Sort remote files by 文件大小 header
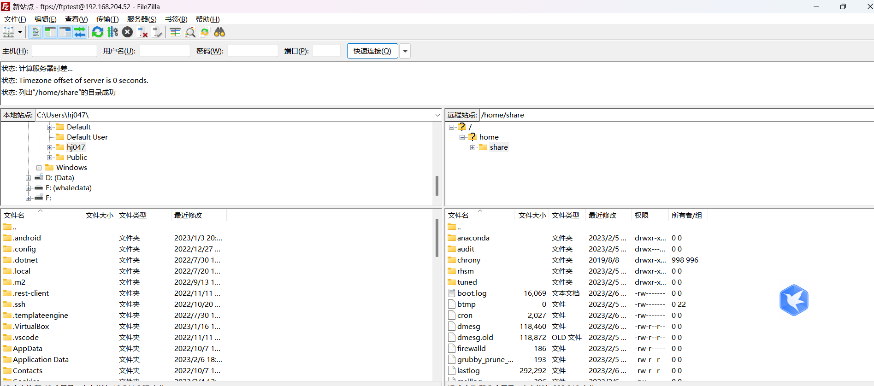Image resolution: width=874 pixels, height=386 pixels. pos(531,216)
